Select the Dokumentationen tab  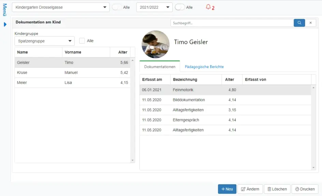pyautogui.click(x=160, y=67)
